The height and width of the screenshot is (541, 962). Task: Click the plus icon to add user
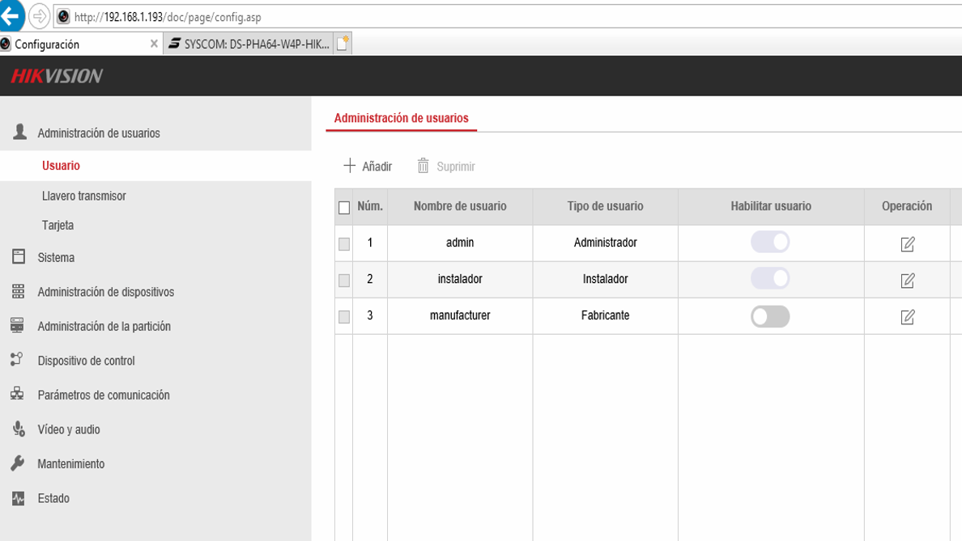pyautogui.click(x=349, y=166)
